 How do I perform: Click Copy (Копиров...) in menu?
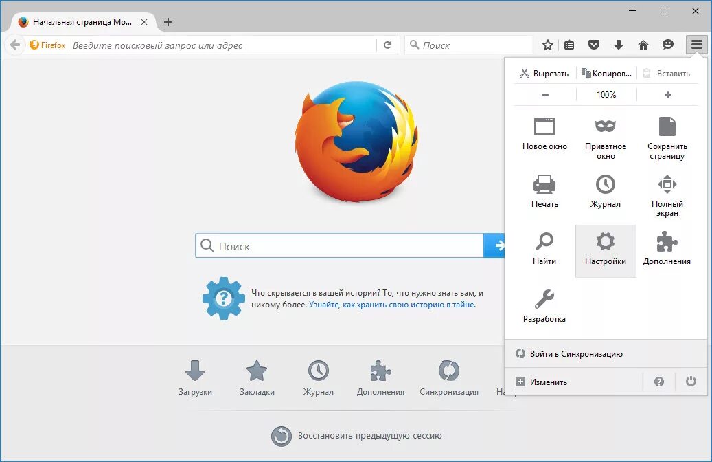point(606,73)
